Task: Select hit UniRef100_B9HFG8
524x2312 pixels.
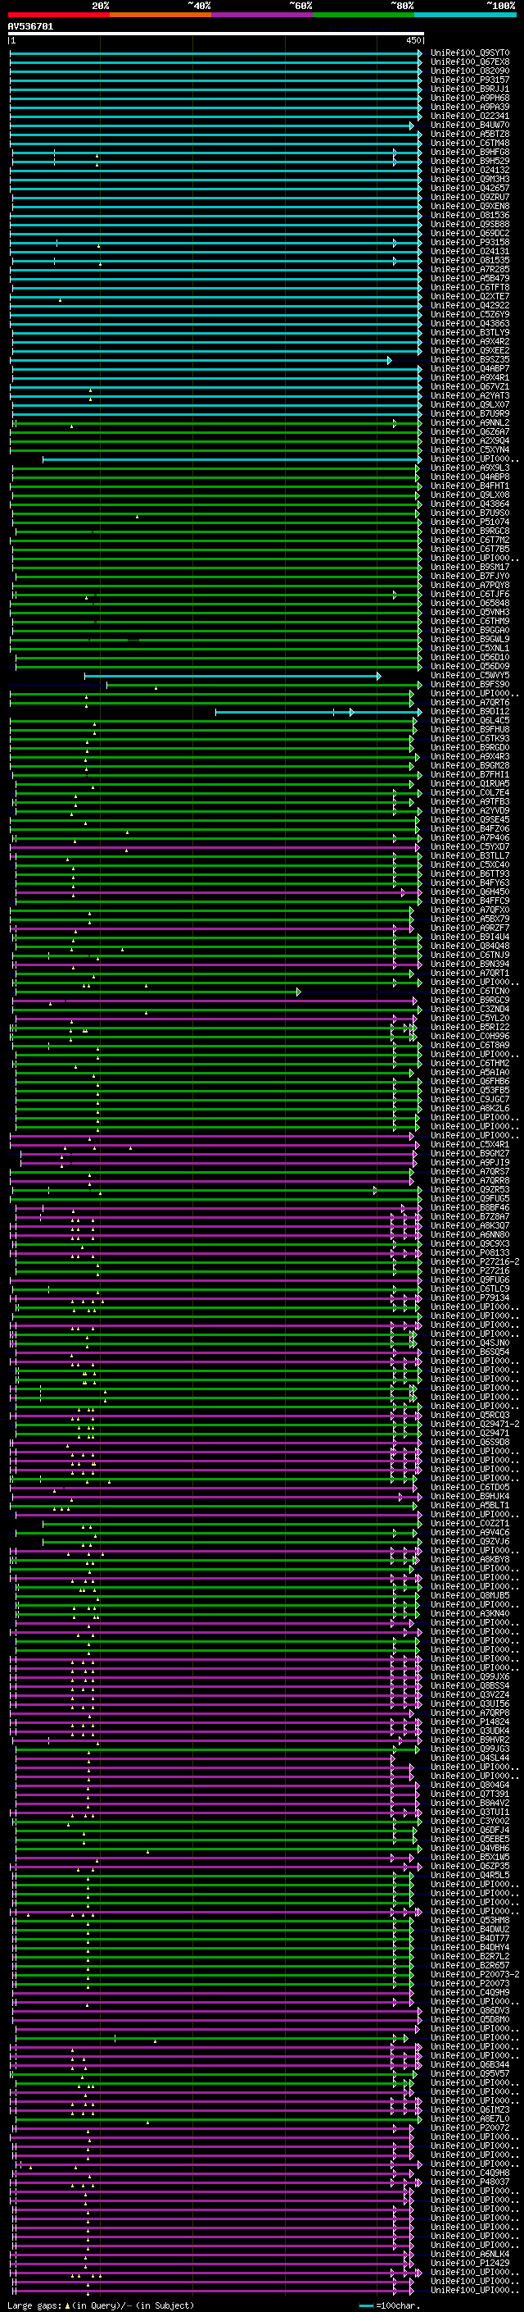Action: pyautogui.click(x=469, y=153)
